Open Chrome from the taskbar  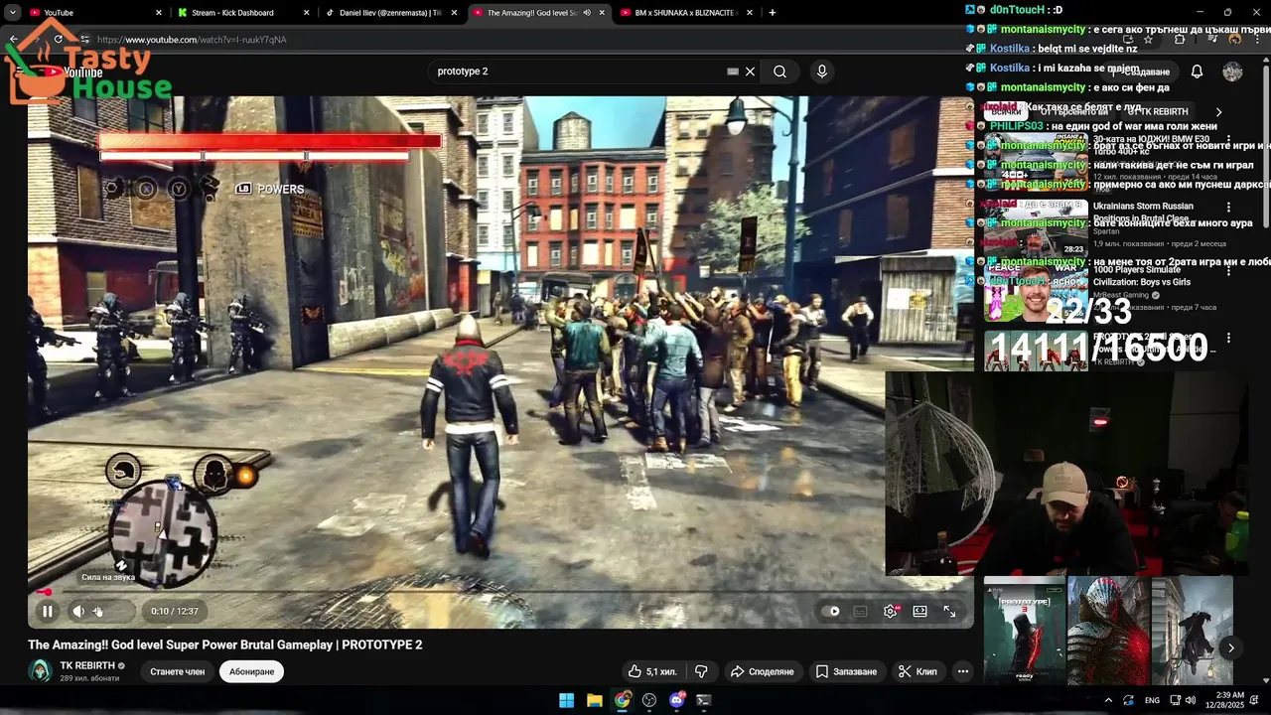click(x=622, y=700)
